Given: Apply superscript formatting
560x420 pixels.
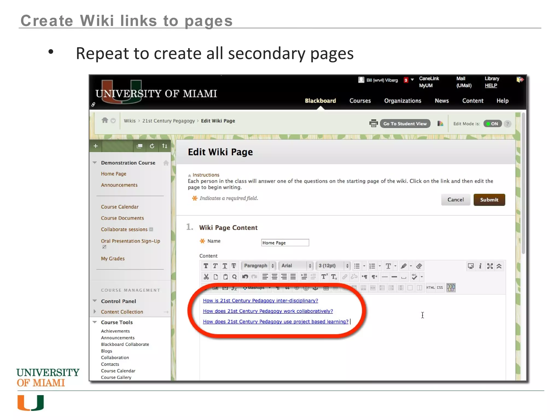Looking at the screenshot, I should [x=324, y=277].
